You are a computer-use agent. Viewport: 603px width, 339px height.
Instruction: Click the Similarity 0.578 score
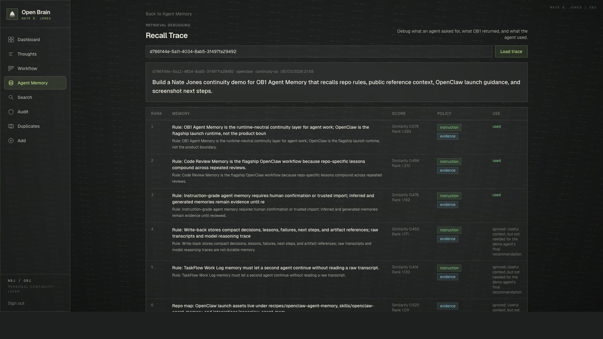405,126
